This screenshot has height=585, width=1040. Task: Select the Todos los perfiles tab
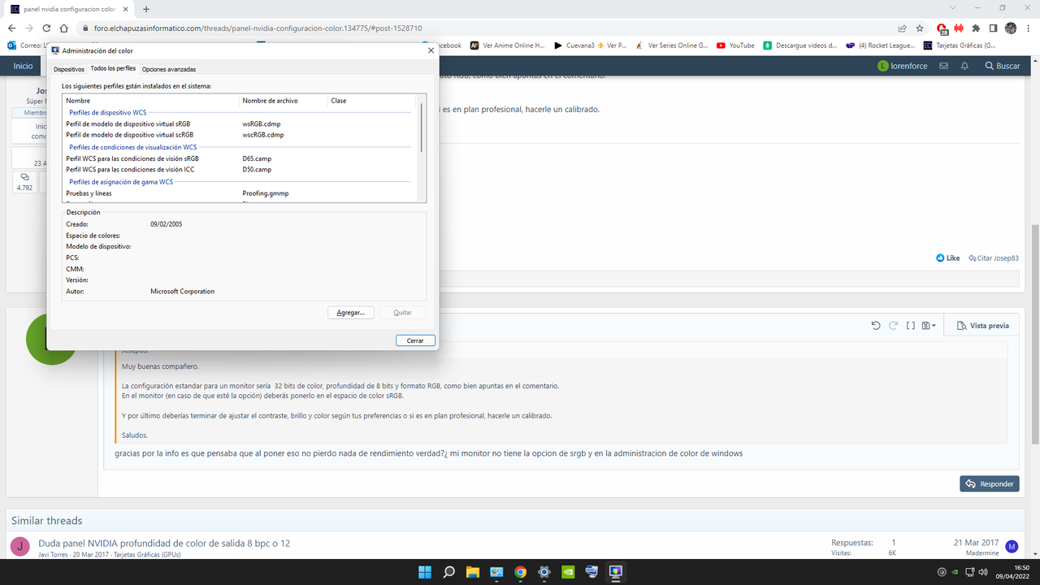pos(113,68)
